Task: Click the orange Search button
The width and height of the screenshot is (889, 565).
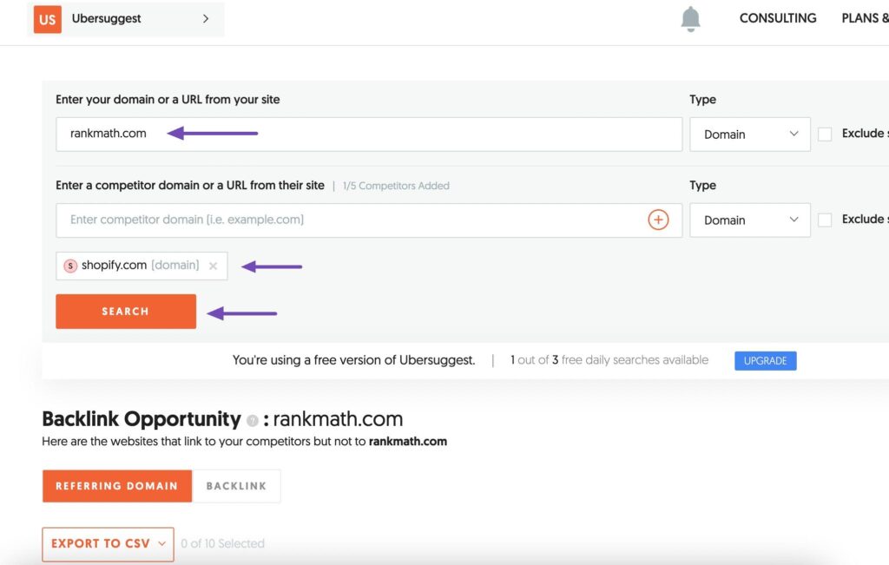Action: [126, 311]
